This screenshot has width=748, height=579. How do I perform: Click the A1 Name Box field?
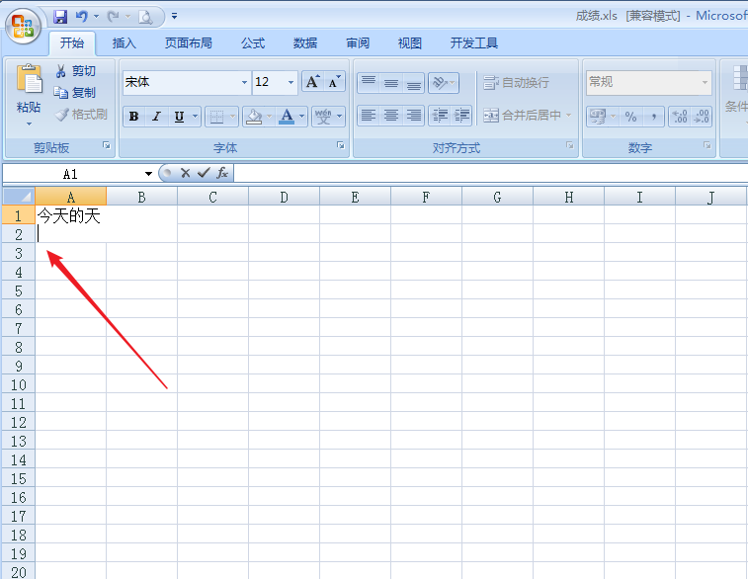(70, 174)
